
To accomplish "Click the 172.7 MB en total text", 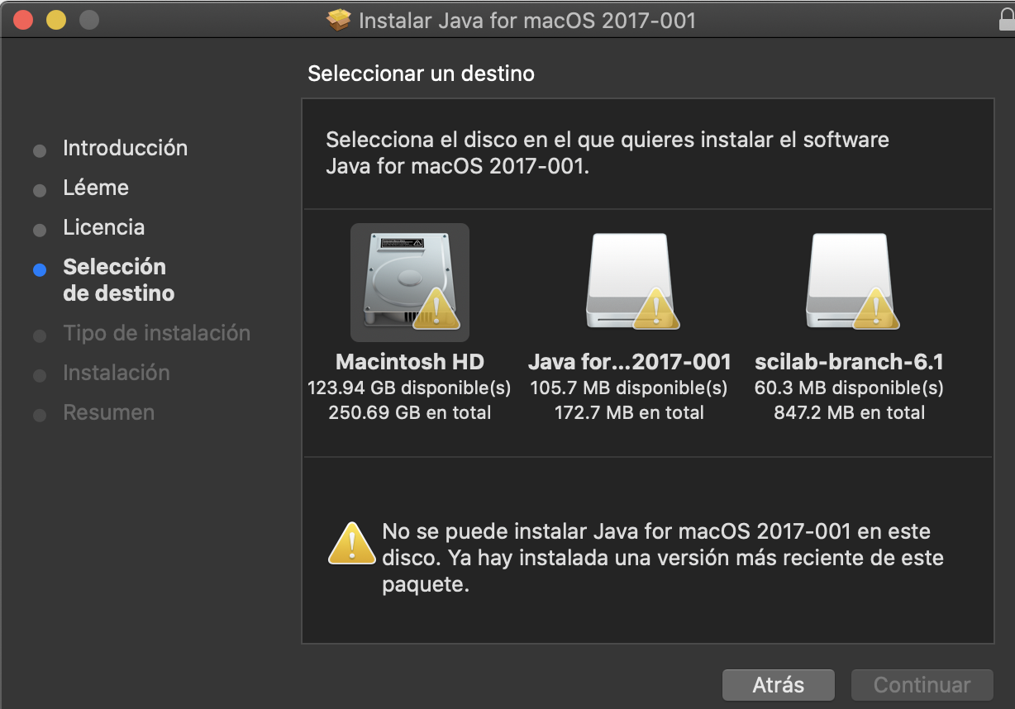I will (629, 412).
